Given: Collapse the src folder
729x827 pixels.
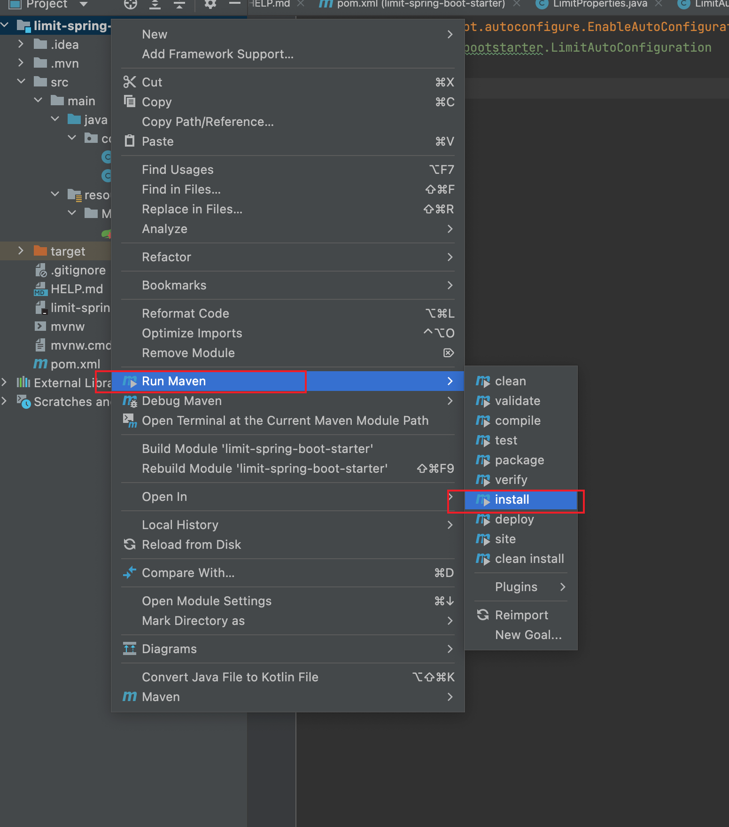Looking at the screenshot, I should tap(21, 82).
